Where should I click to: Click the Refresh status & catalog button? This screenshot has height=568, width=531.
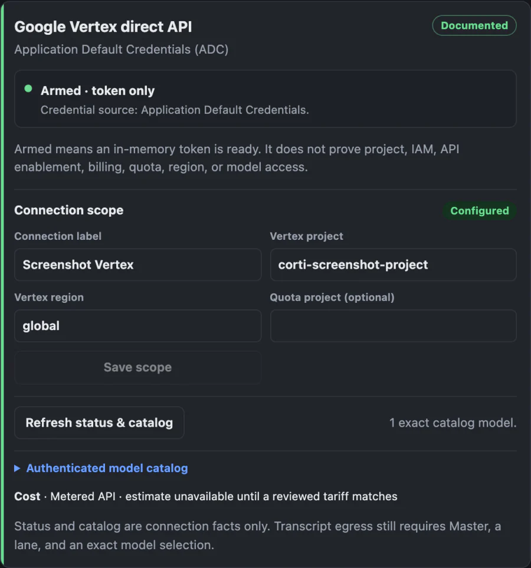[99, 422]
